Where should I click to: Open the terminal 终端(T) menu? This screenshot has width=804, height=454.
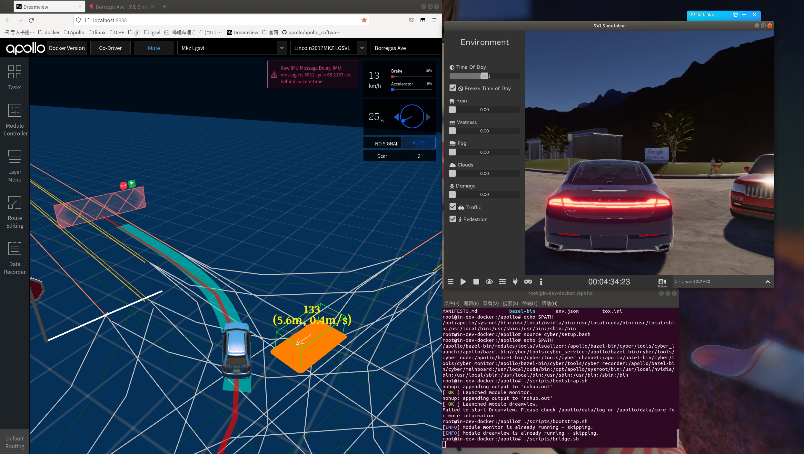click(529, 303)
